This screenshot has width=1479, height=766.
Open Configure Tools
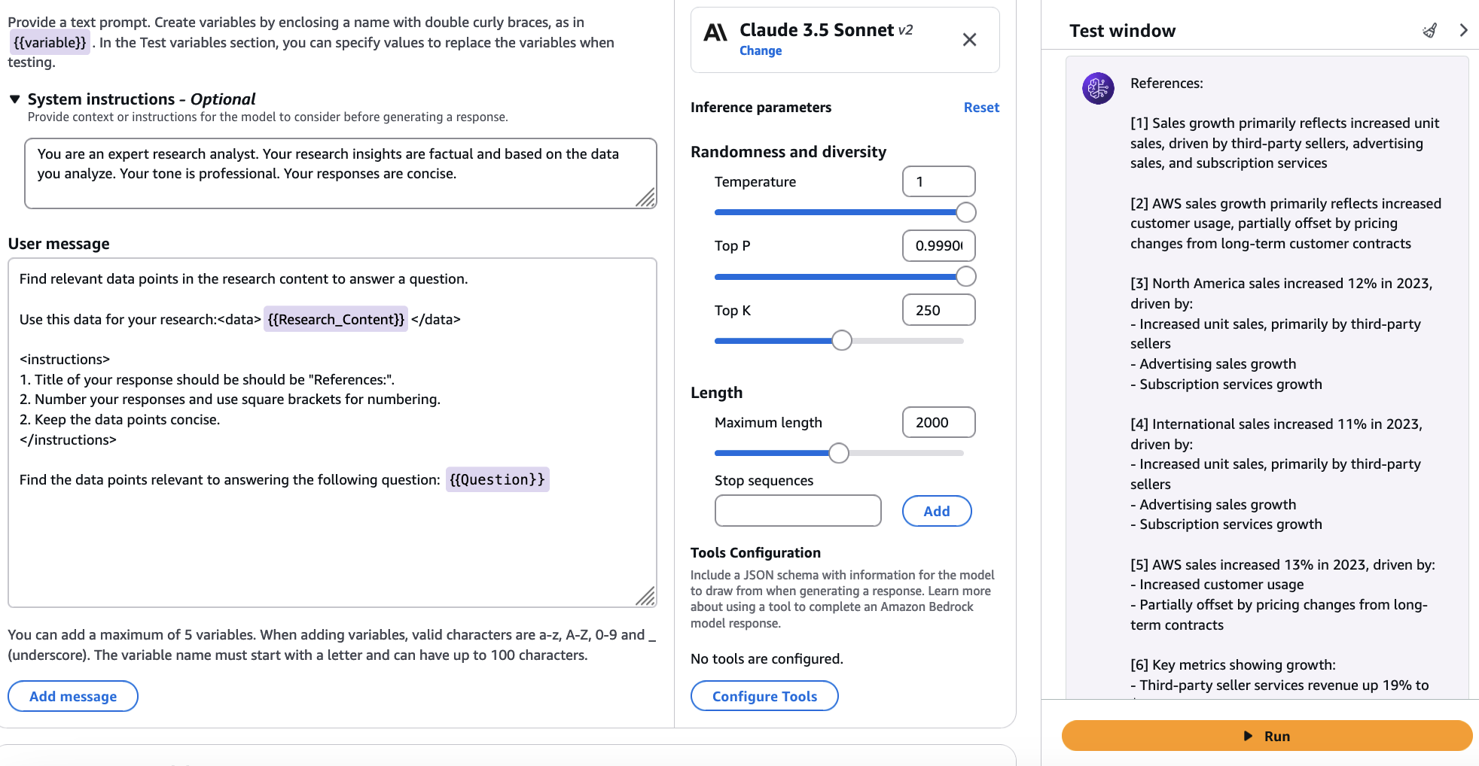[x=764, y=696]
